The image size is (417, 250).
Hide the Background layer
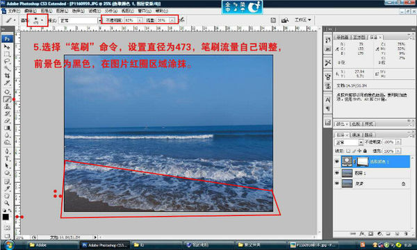pos(337,183)
